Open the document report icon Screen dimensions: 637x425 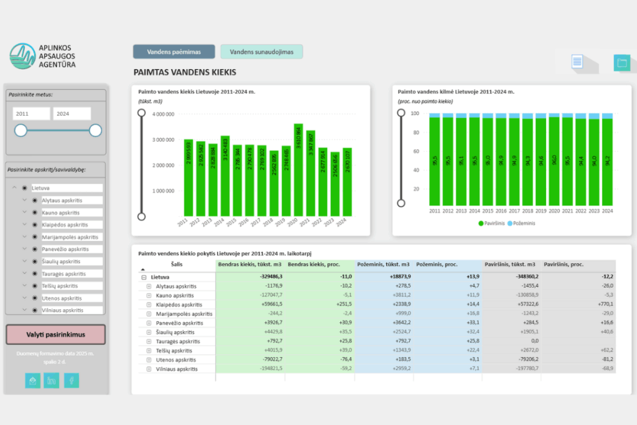click(577, 62)
